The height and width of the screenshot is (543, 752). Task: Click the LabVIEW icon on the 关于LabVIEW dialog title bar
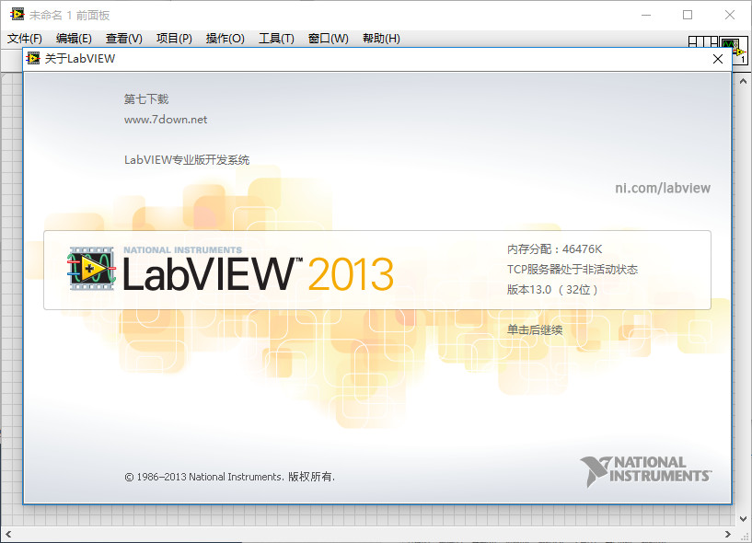32,58
